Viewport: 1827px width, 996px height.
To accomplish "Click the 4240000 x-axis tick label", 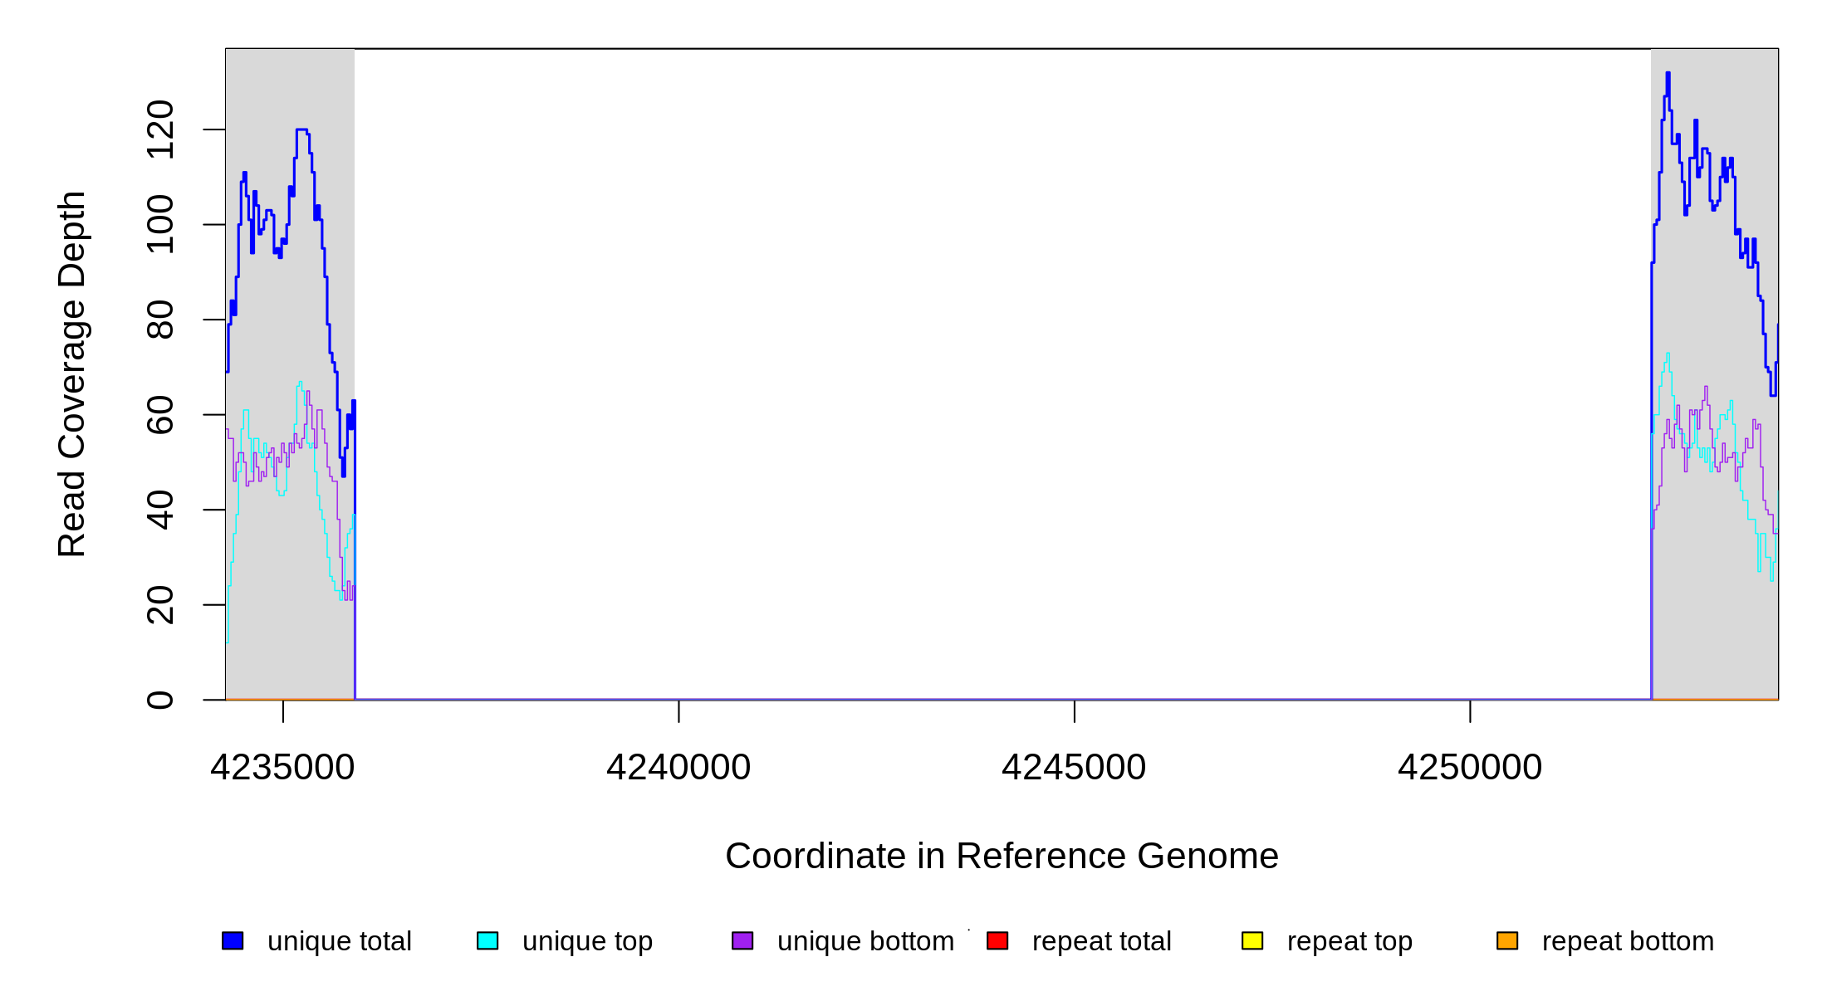I will 678,767.
